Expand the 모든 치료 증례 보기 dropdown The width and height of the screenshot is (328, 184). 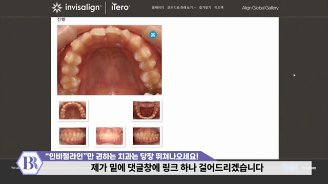click(181, 8)
